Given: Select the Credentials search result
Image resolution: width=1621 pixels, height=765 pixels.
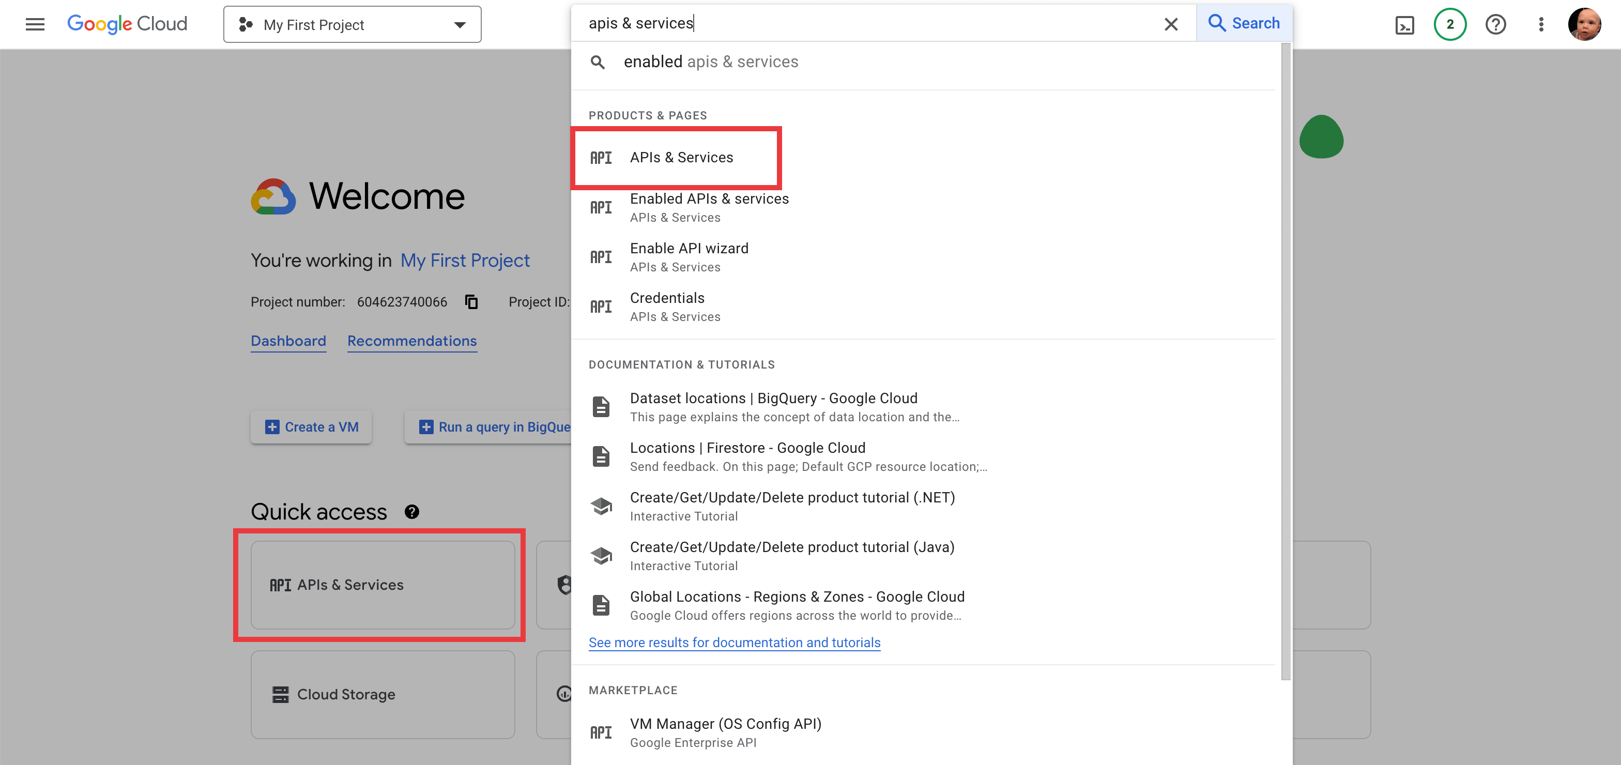Looking at the screenshot, I should tap(667, 307).
